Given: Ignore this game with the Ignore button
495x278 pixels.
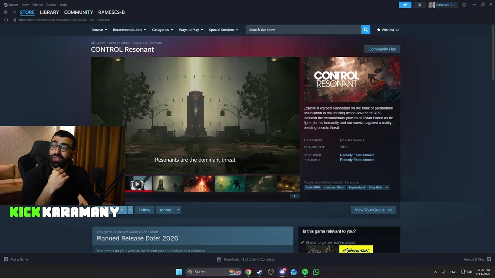Looking at the screenshot, I should tap(166, 210).
